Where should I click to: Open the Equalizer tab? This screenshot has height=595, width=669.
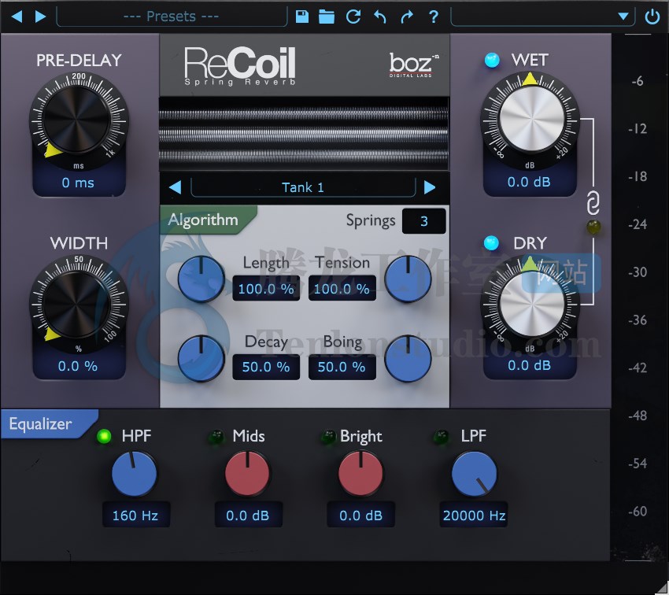pos(48,424)
